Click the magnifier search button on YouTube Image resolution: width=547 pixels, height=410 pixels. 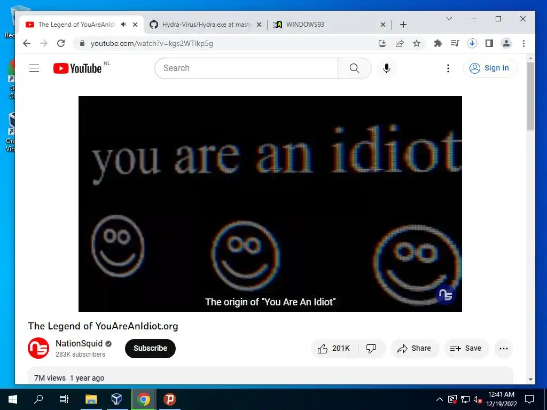click(x=355, y=68)
